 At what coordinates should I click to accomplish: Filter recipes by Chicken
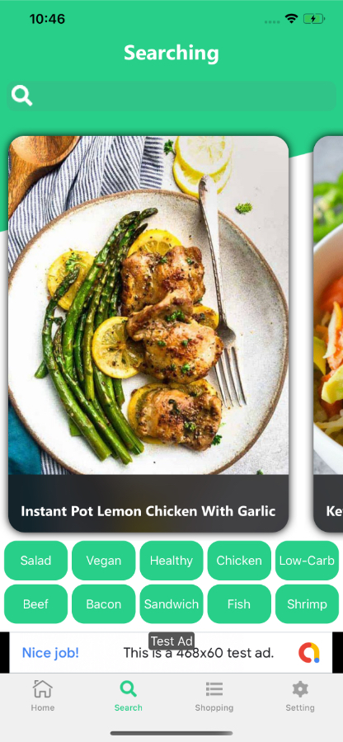[239, 561]
